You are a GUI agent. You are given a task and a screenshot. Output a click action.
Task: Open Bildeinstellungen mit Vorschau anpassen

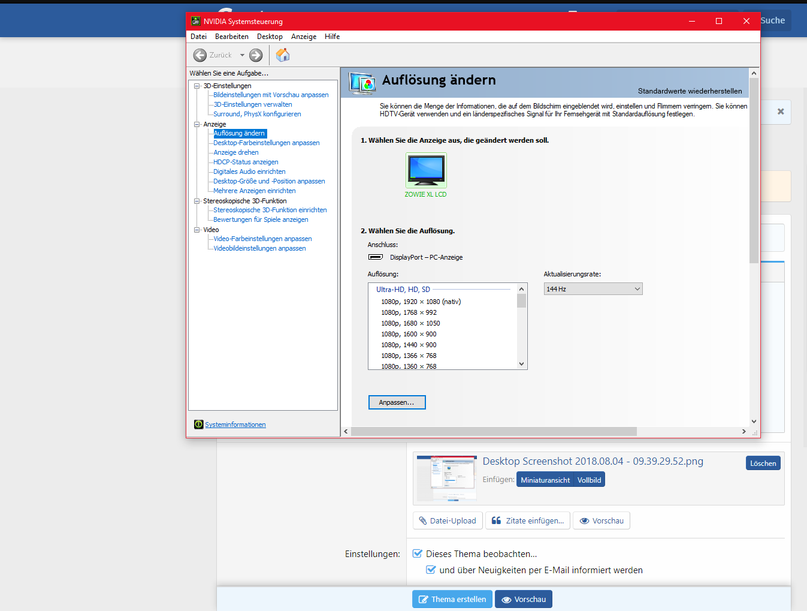point(271,95)
